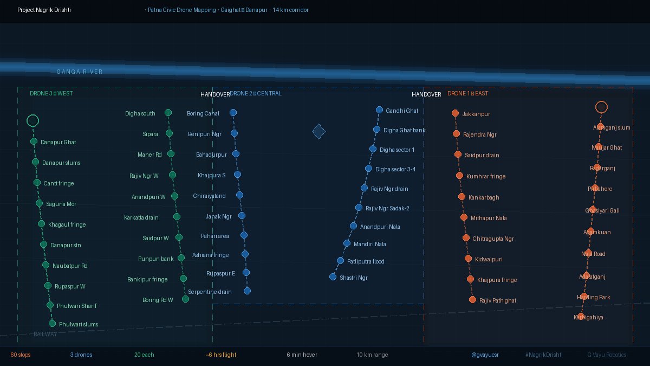The height and width of the screenshot is (366, 650).
Task: Select the Digha south waypoint dot
Action: (168, 113)
